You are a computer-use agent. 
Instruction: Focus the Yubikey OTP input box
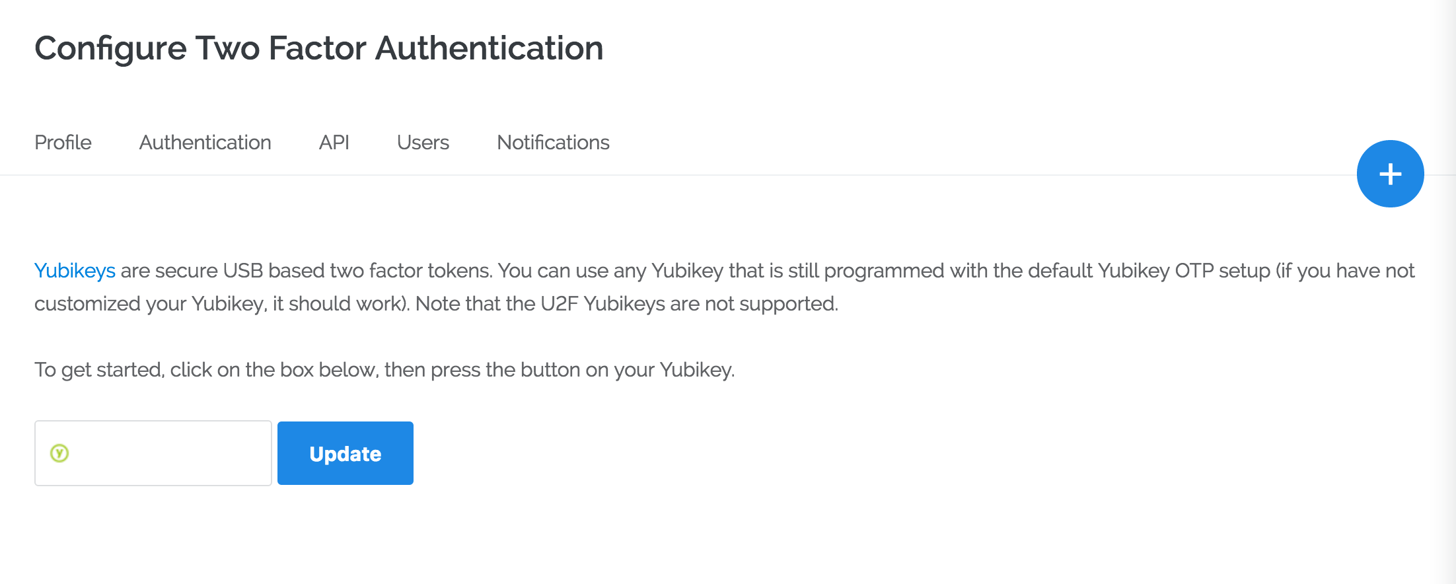pyautogui.click(x=165, y=453)
